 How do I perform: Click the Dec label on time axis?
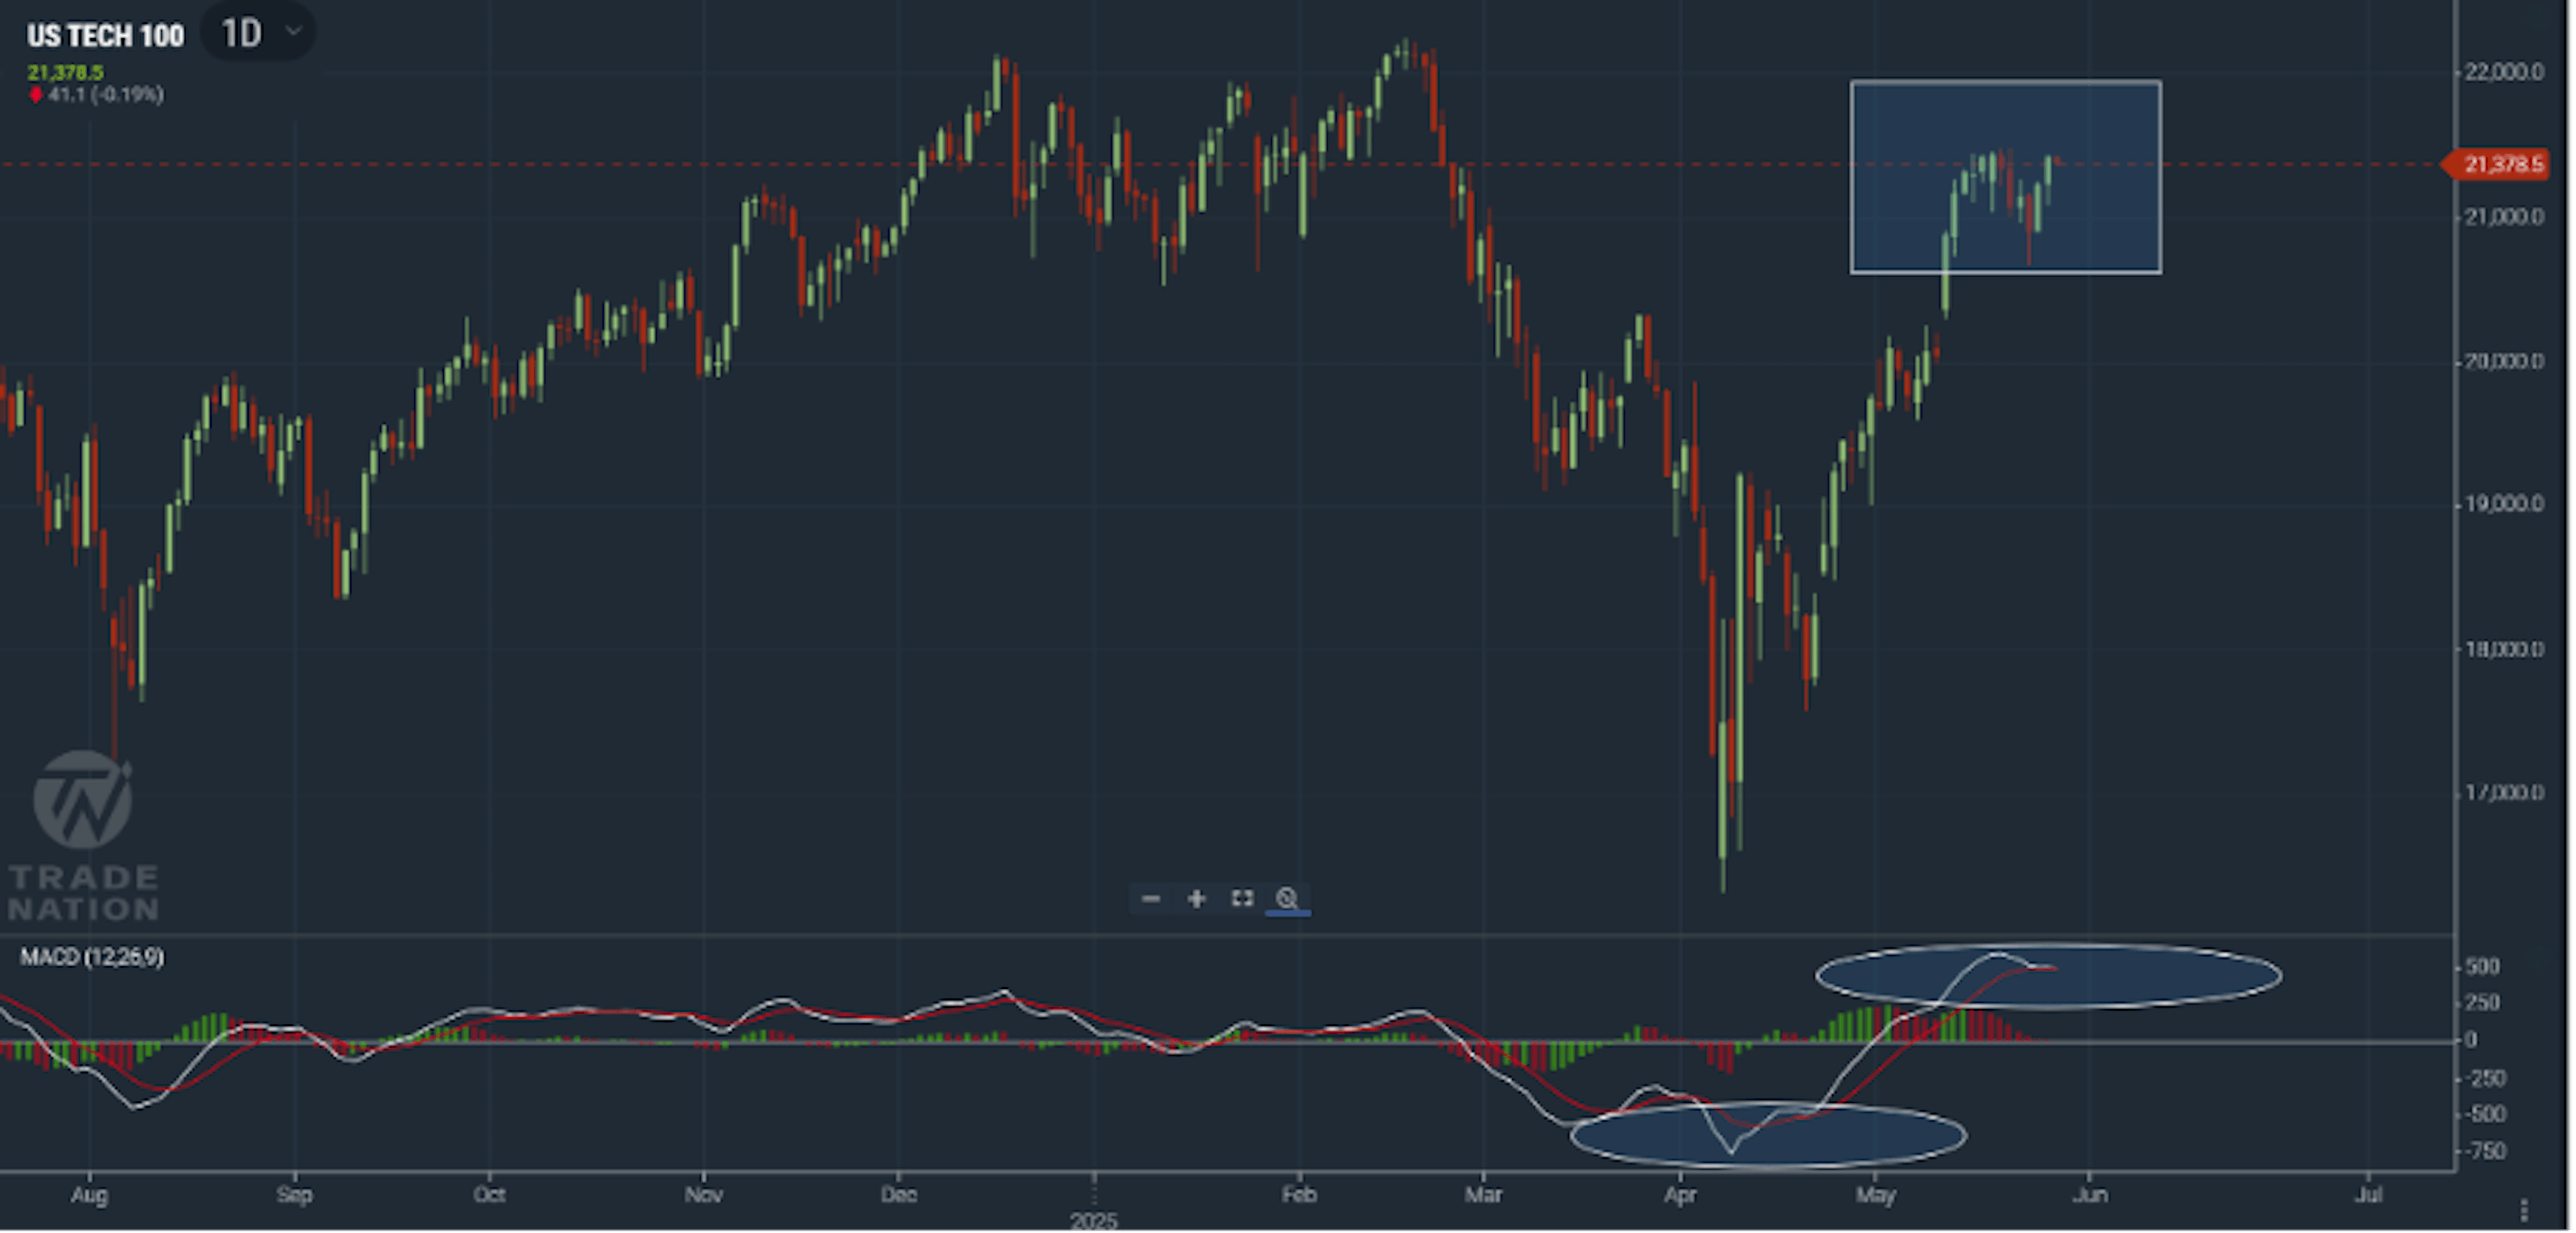(898, 1195)
